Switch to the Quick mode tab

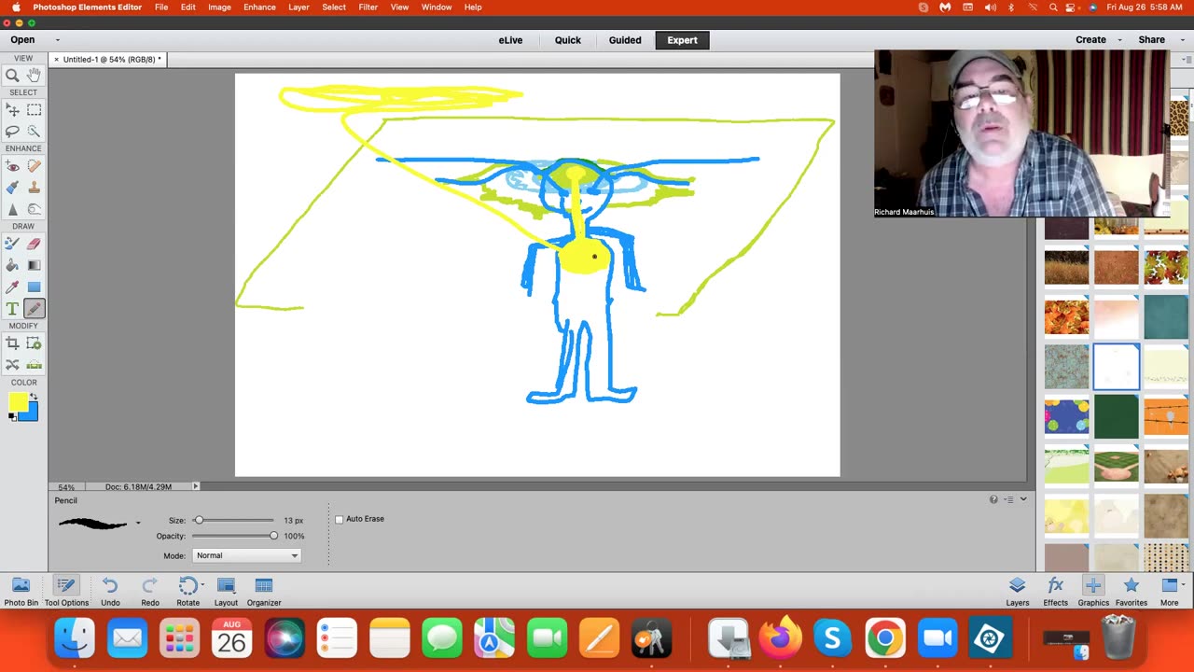coord(567,40)
